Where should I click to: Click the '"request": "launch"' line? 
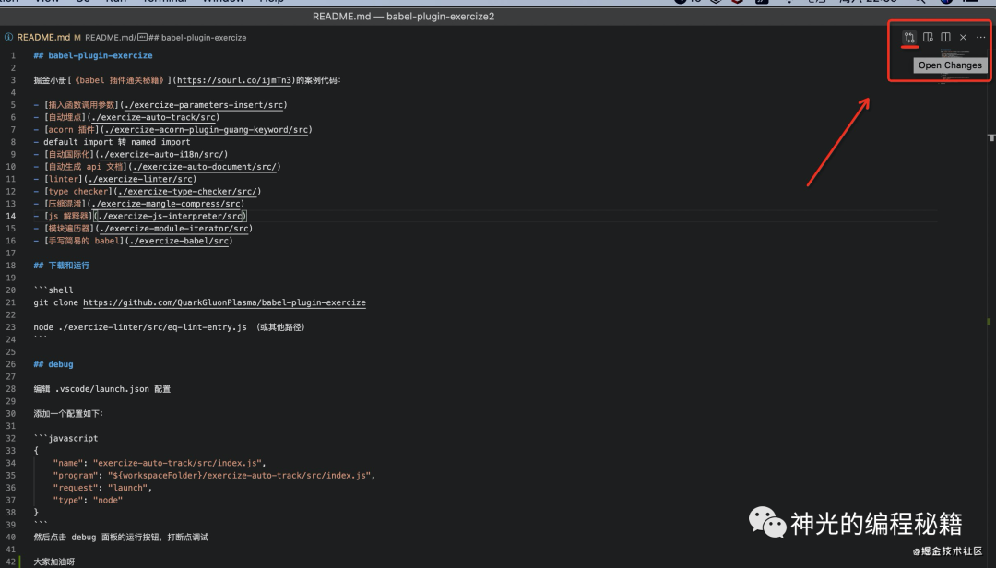(103, 489)
